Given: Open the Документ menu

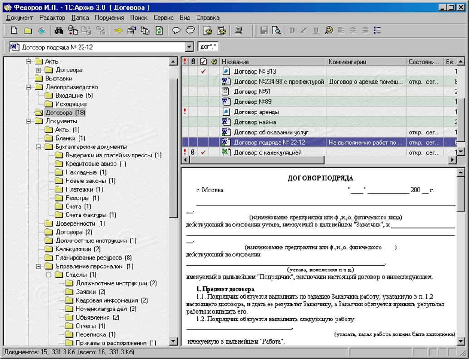Looking at the screenshot, I should pyautogui.click(x=20, y=18).
